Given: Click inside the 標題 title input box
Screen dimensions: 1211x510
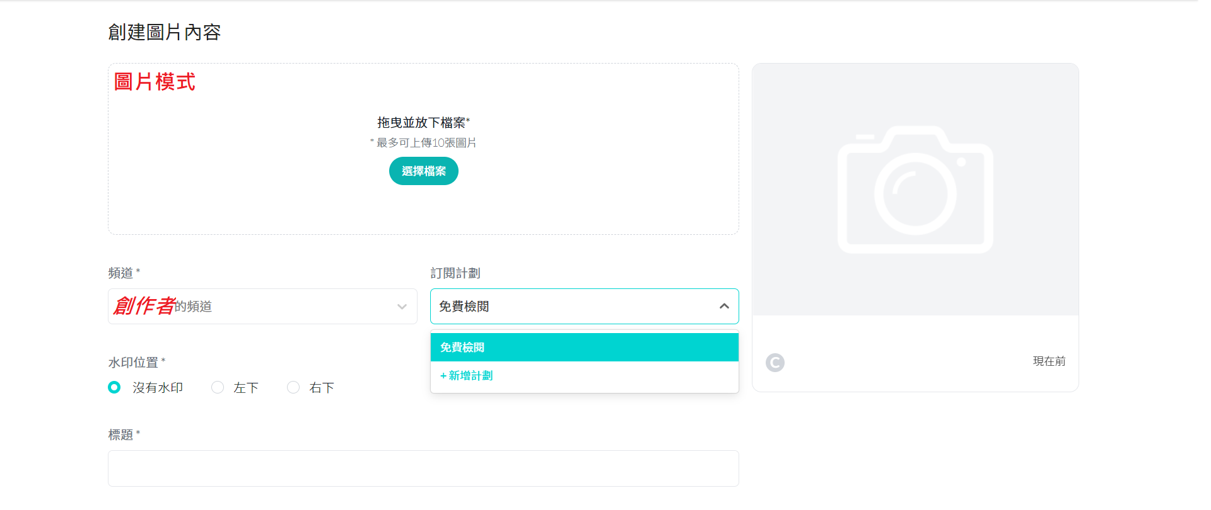Looking at the screenshot, I should point(423,468).
